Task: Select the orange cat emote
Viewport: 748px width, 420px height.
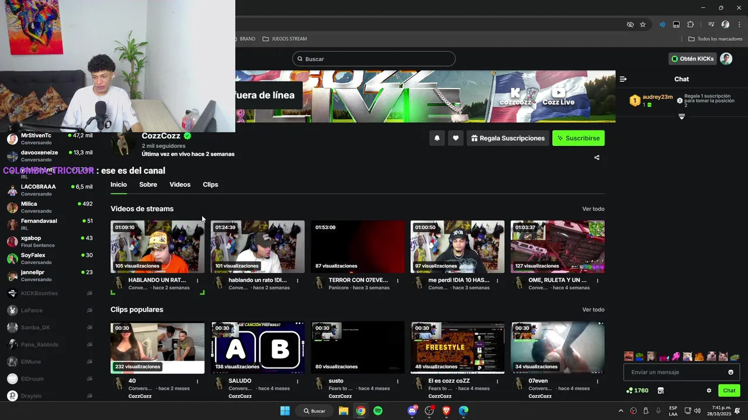Action: 699,356
